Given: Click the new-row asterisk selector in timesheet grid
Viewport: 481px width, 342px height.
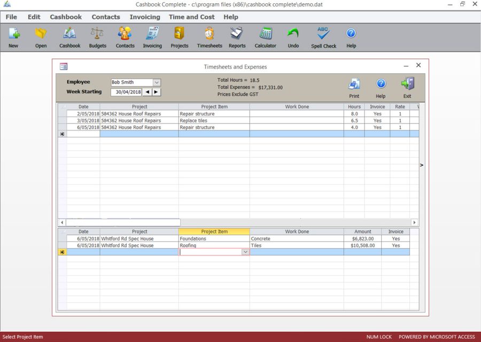Looking at the screenshot, I should click(63, 134).
